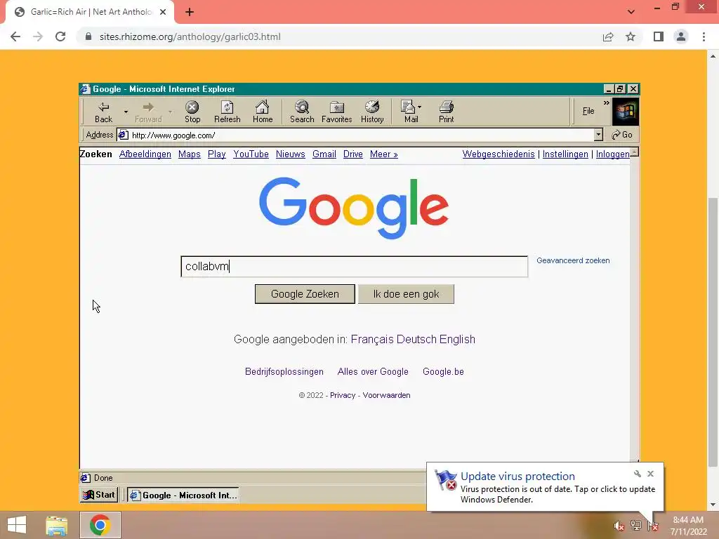Click the muted volume tray icon
The width and height of the screenshot is (719, 539).
point(619,526)
